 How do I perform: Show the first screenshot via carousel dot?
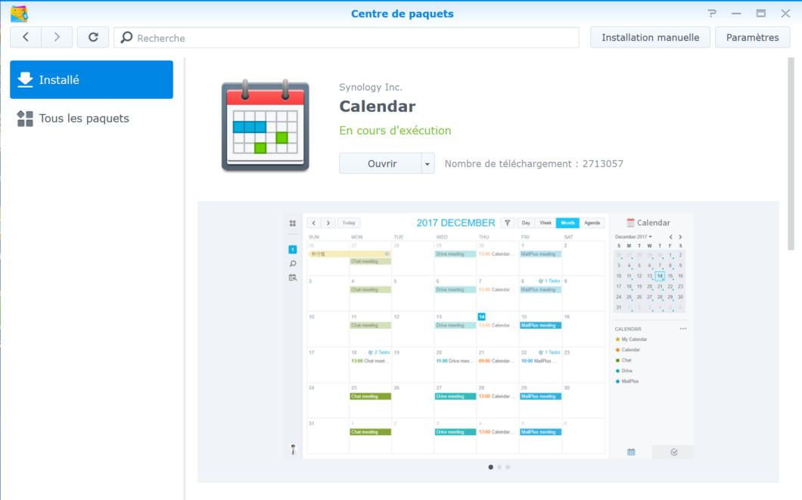(x=490, y=467)
